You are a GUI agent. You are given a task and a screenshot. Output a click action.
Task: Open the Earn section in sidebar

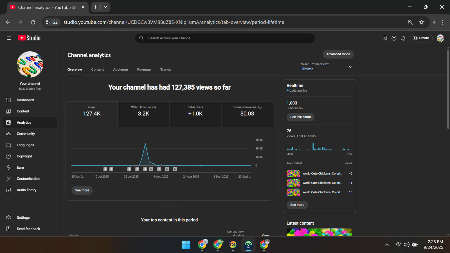20,168
